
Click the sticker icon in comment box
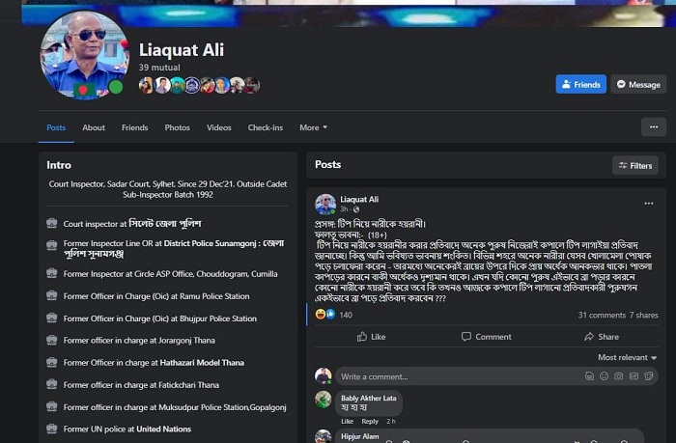(648, 376)
